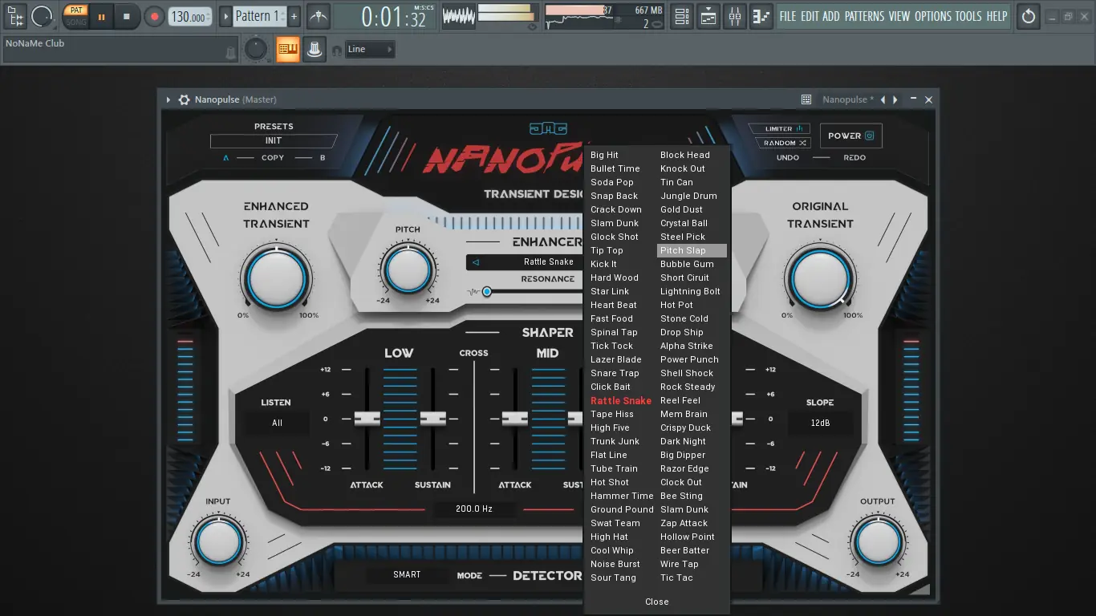This screenshot has width=1096, height=616.
Task: Open the Piano roll
Action: tap(761, 16)
